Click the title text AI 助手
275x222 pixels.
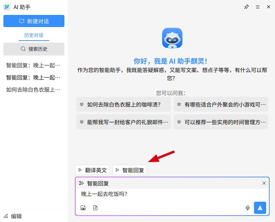pos(22,7)
